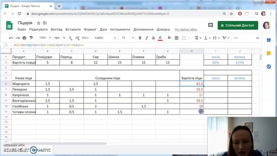Open the Дані menu
The image size is (277, 156).
(x=103, y=29)
